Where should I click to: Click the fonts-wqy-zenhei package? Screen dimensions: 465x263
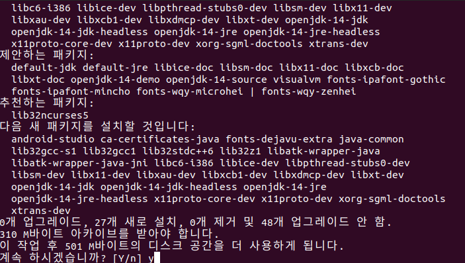pyautogui.click(x=309, y=91)
